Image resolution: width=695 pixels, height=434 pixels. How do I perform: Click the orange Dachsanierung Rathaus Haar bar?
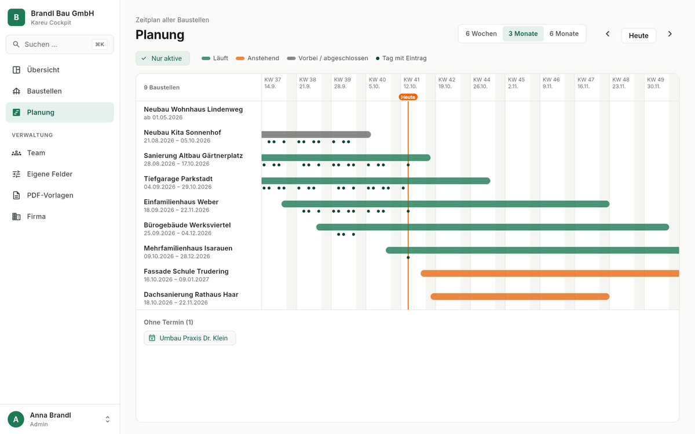[x=520, y=296]
